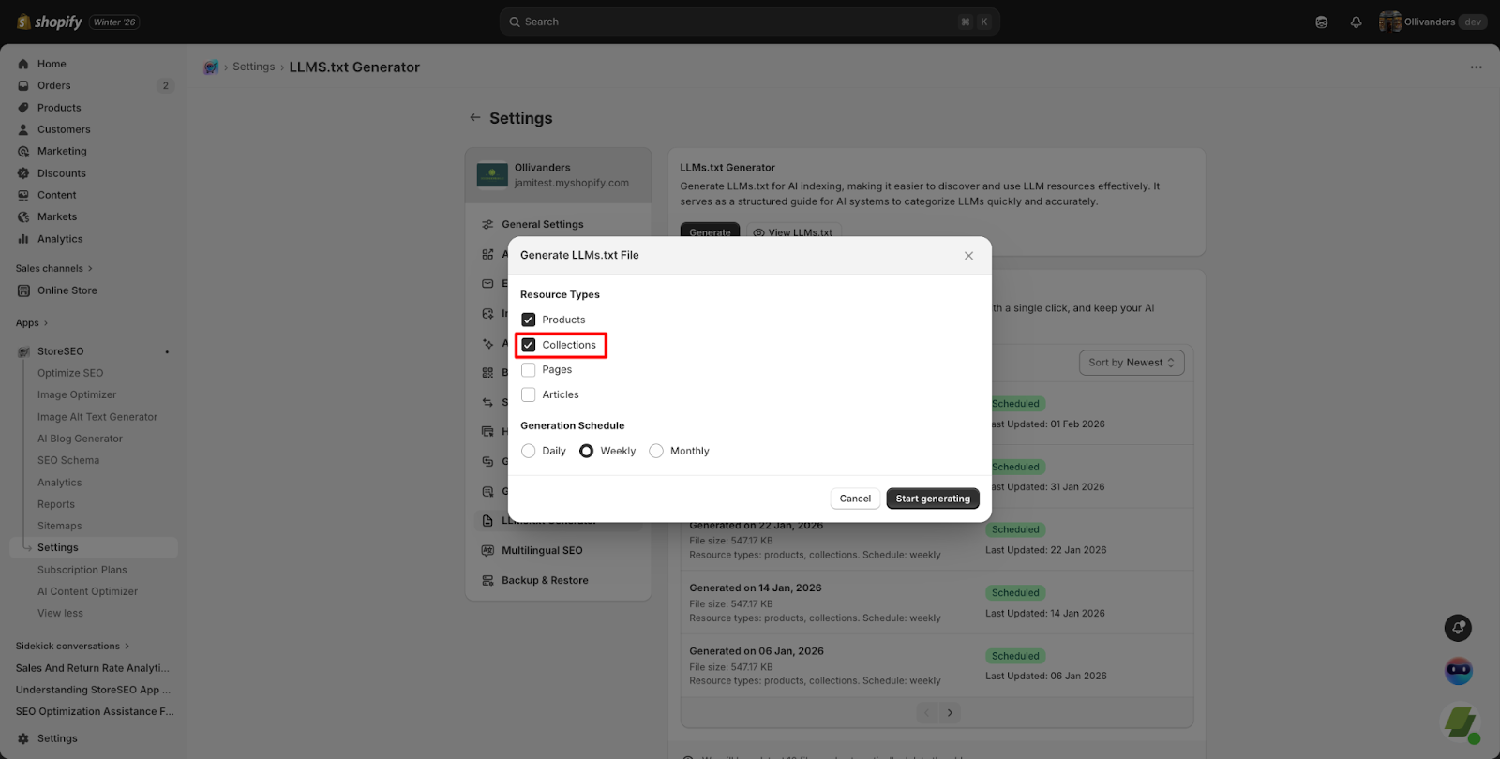
Task: Close the Generate LLMs.txt File dialog
Action: point(968,256)
